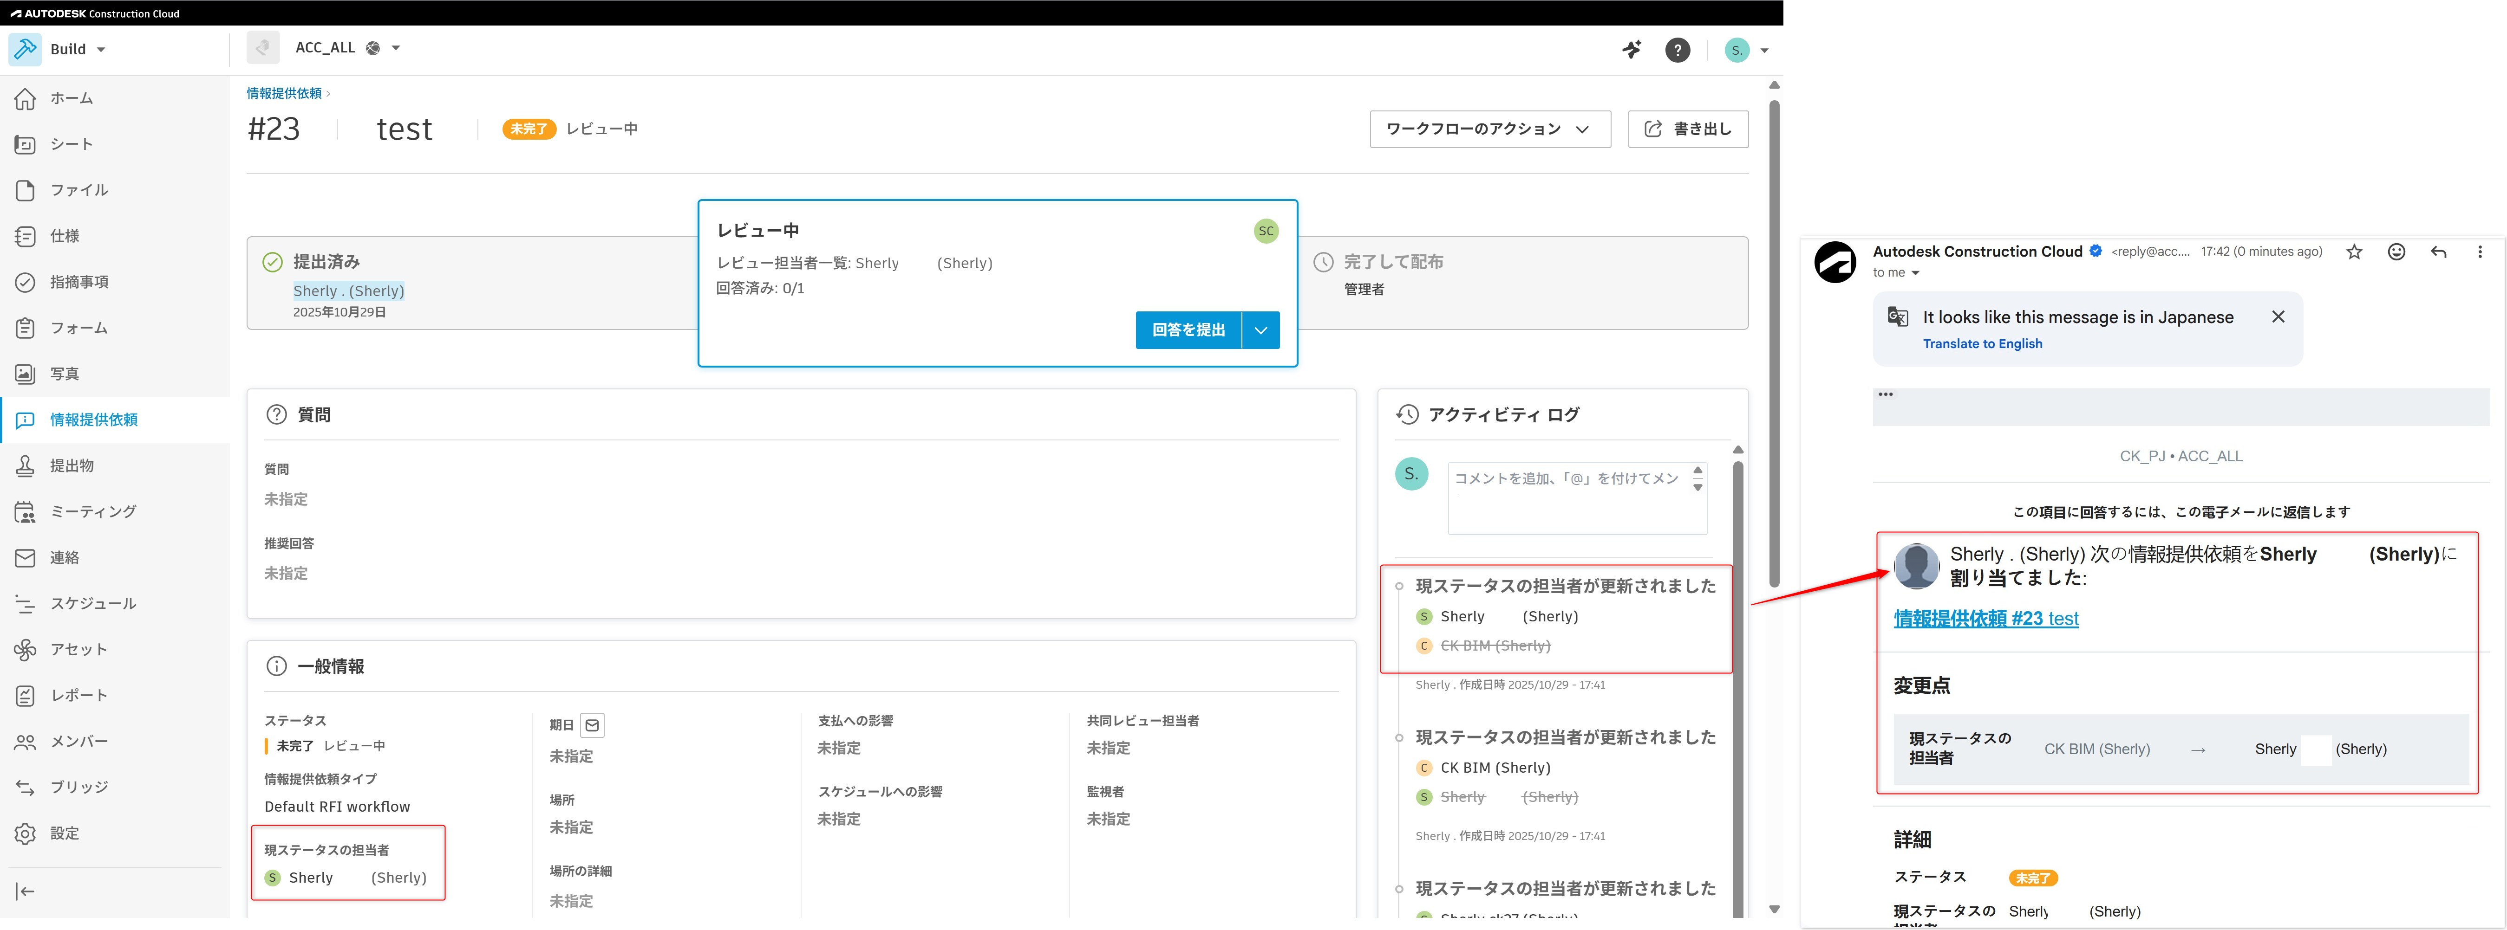2507x930 pixels.
Task: Open フォーム in the sidebar
Action: [79, 328]
